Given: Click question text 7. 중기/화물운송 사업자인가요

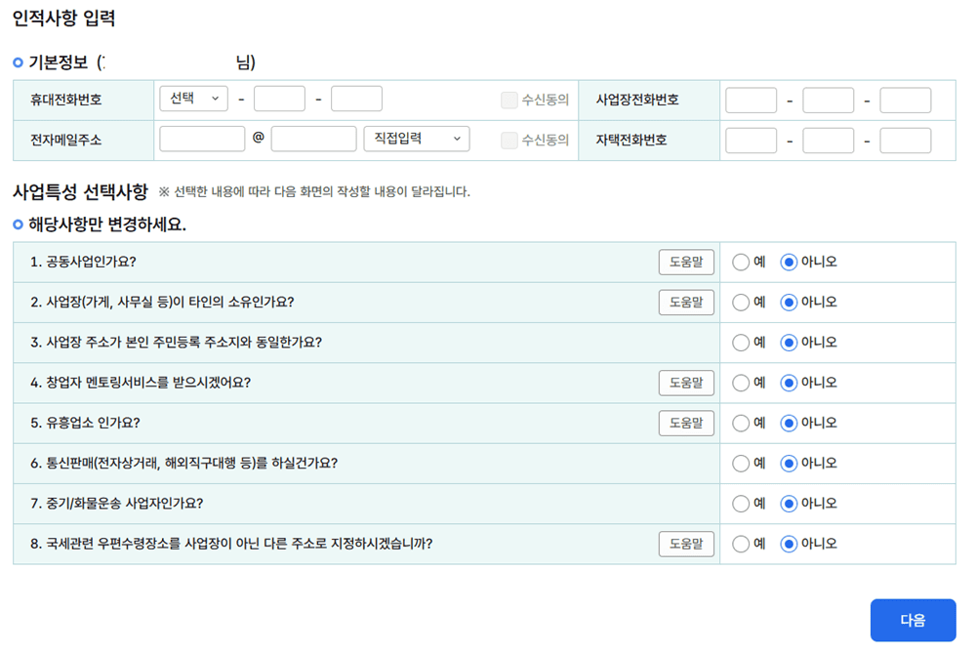Looking at the screenshot, I should point(116,504).
